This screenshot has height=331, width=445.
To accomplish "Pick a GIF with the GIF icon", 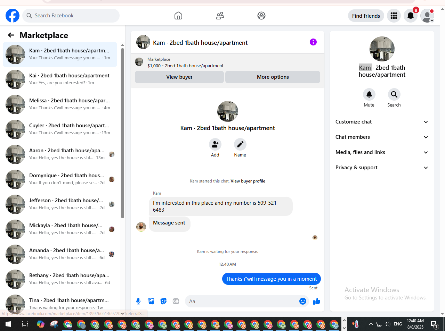I will tap(176, 301).
